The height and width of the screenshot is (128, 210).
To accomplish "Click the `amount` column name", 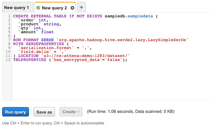I will pos(28,32).
